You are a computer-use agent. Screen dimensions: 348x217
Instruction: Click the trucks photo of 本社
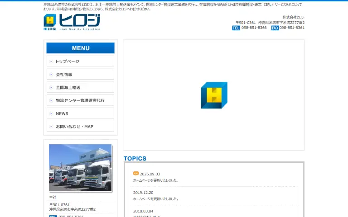tap(80, 168)
